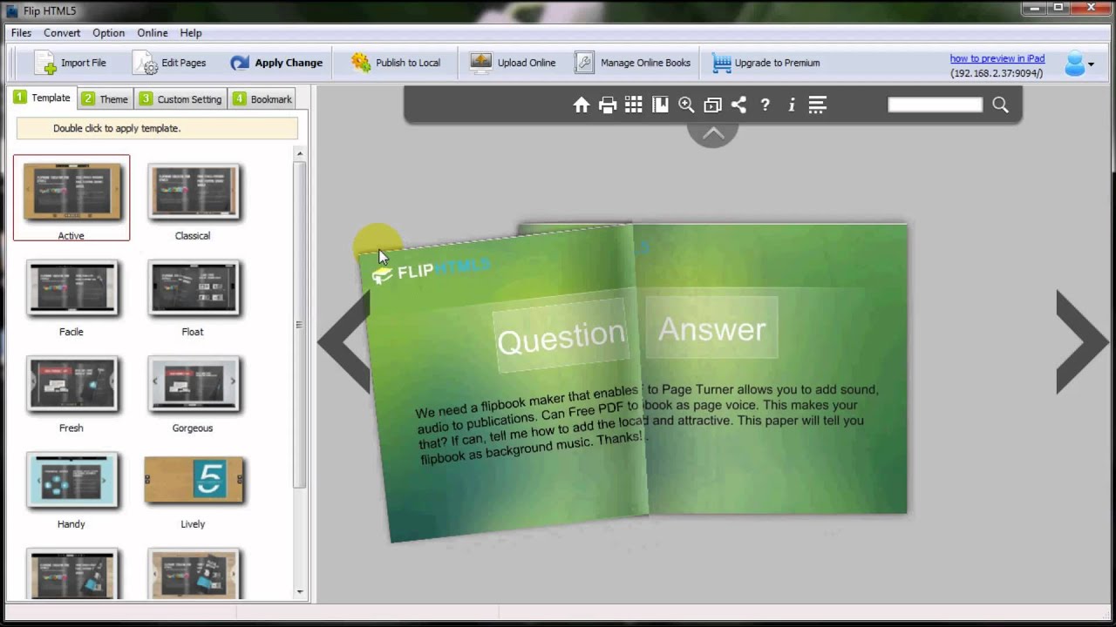Open the Files menu
Viewport: 1116px width, 627px height.
(x=21, y=33)
